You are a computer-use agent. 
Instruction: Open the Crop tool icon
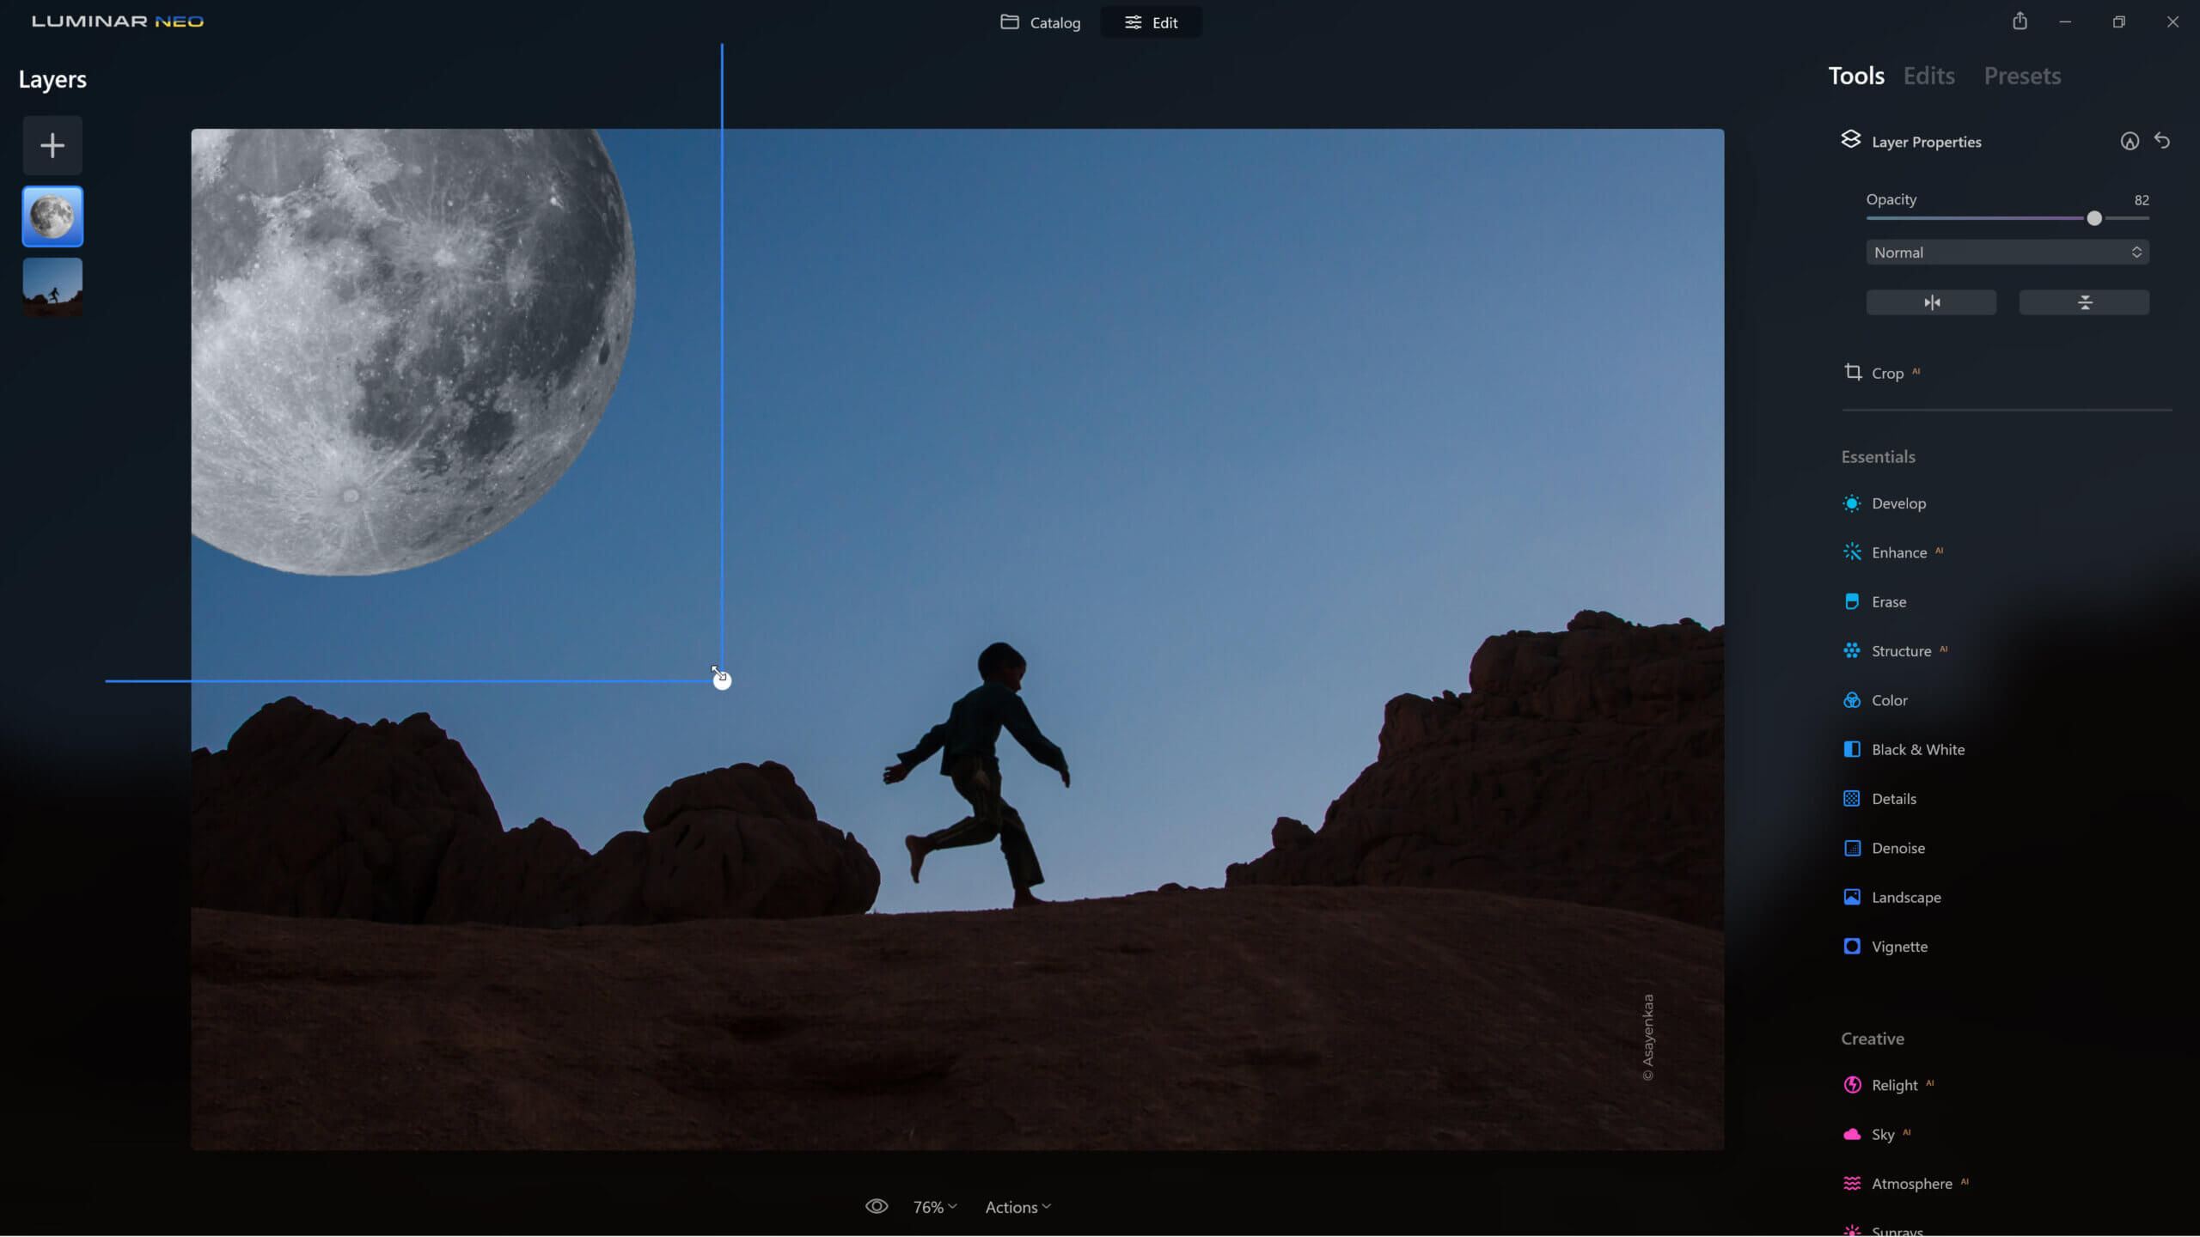pos(1853,372)
